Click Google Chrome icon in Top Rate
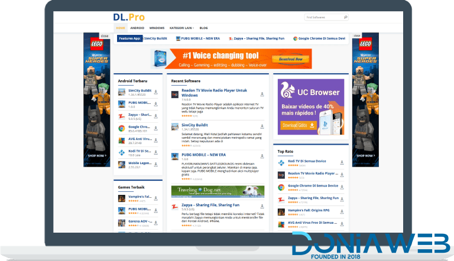The height and width of the screenshot is (261, 454). click(x=281, y=187)
